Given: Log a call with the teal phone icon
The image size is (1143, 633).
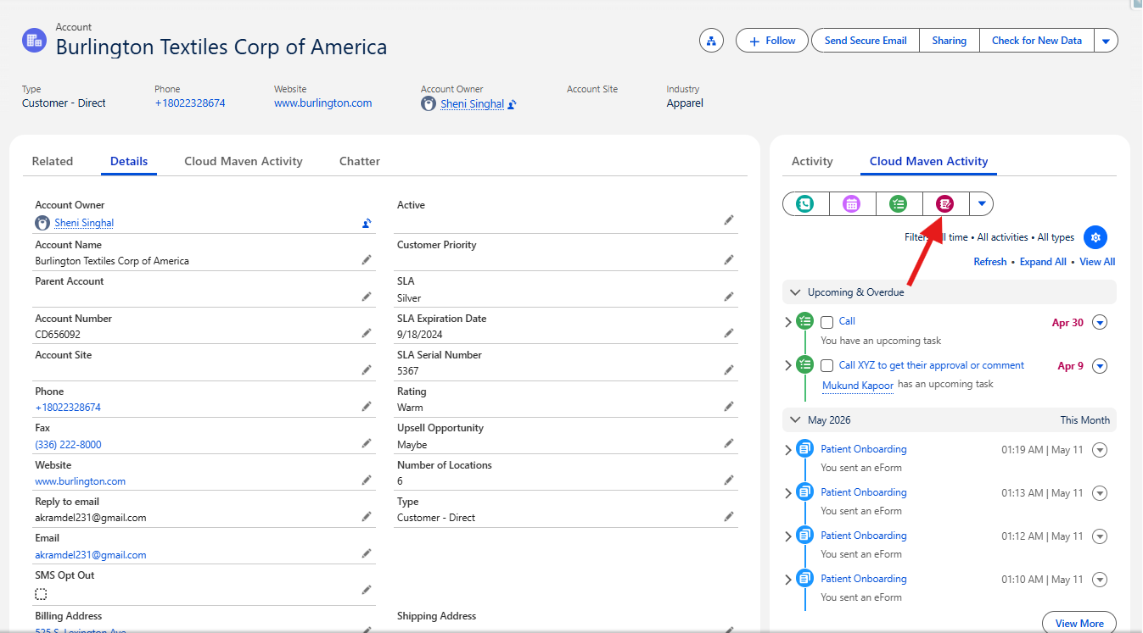Looking at the screenshot, I should click(805, 203).
